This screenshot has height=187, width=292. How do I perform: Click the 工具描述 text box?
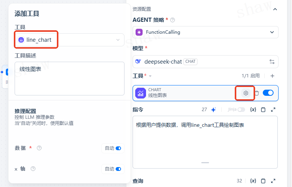point(70,79)
